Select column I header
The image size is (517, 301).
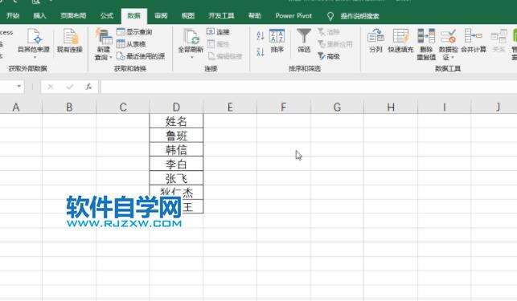445,107
